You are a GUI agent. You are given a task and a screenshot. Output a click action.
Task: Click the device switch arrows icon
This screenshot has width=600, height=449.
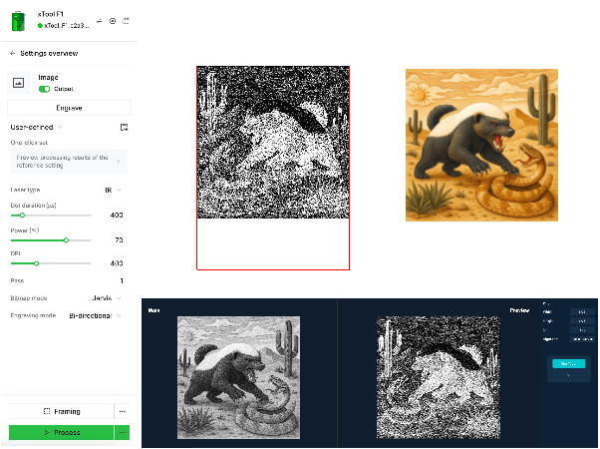point(99,20)
